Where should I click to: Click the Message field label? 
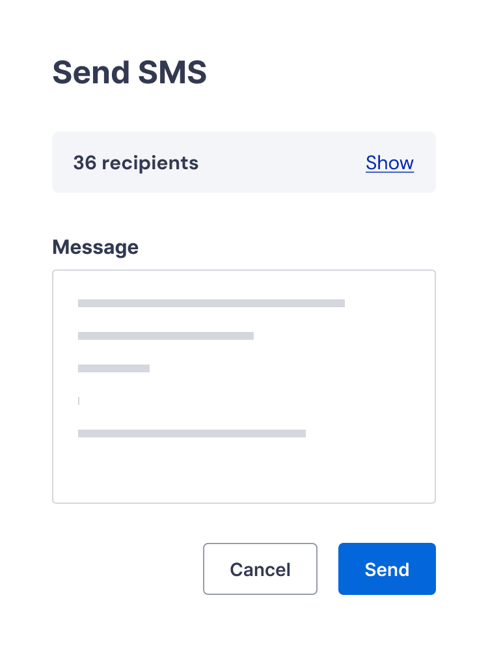[x=95, y=247]
